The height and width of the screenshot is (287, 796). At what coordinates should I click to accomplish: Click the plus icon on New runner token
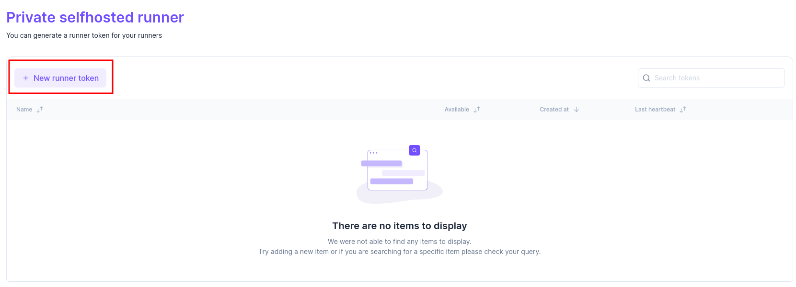(26, 78)
